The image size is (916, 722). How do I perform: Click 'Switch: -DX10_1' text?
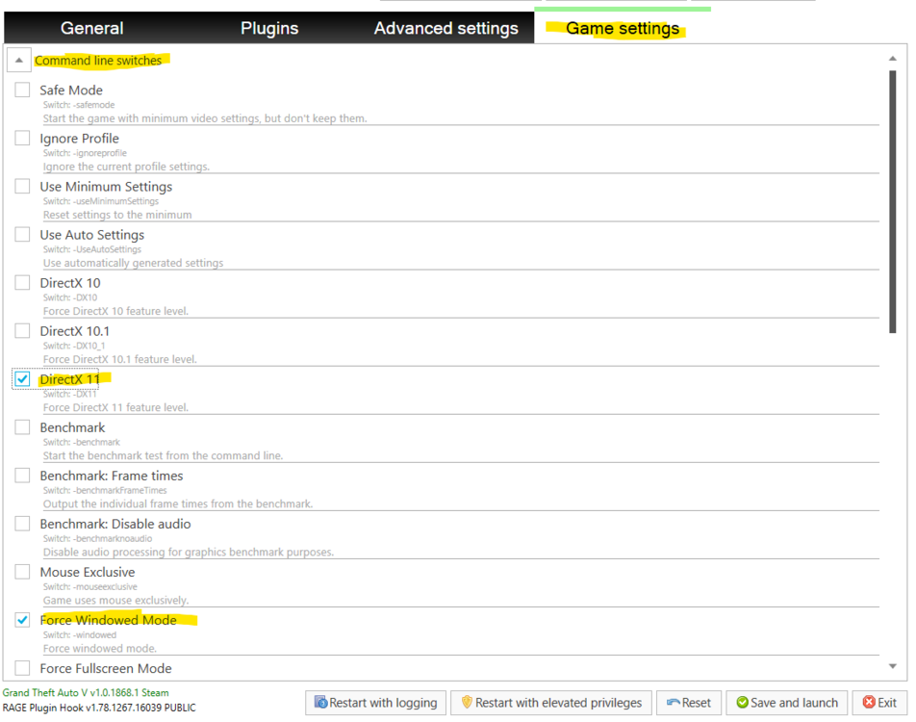coord(74,346)
